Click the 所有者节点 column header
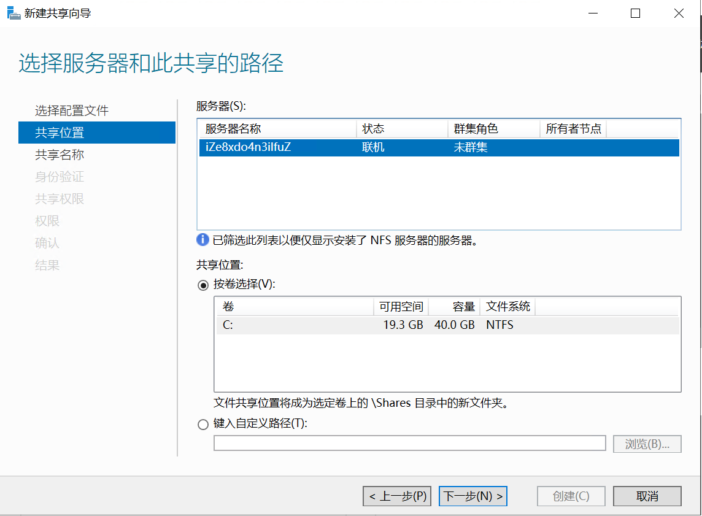 pyautogui.click(x=573, y=129)
